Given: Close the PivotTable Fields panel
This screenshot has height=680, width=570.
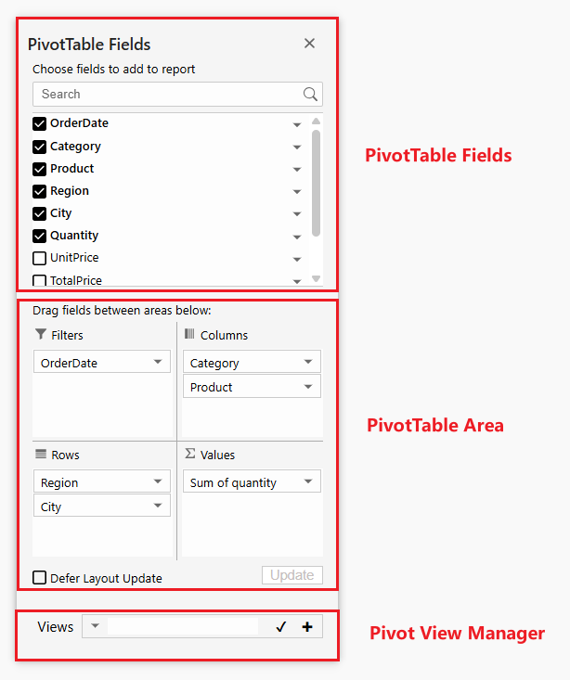Looking at the screenshot, I should 309,43.
